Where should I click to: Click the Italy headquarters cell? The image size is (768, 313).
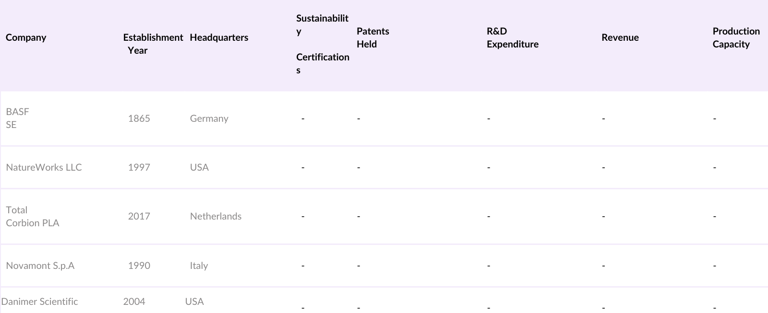pyautogui.click(x=199, y=266)
